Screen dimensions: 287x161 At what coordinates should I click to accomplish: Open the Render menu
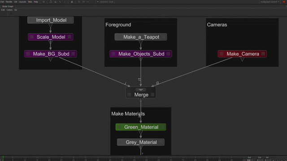click(x=9, y=2)
